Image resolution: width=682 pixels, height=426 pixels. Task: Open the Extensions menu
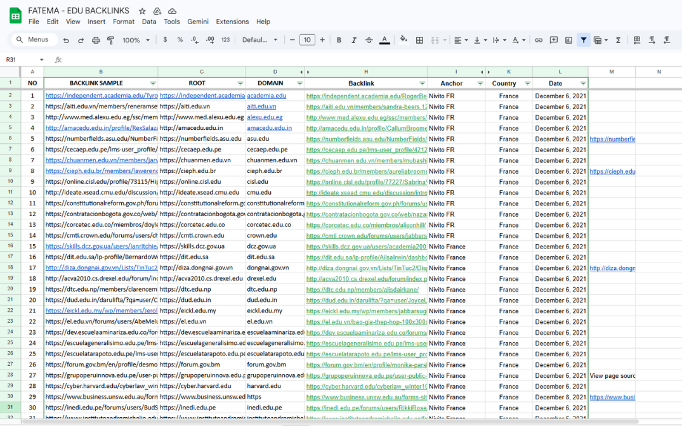[232, 22]
